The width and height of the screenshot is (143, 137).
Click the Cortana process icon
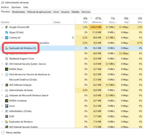click(7, 38)
